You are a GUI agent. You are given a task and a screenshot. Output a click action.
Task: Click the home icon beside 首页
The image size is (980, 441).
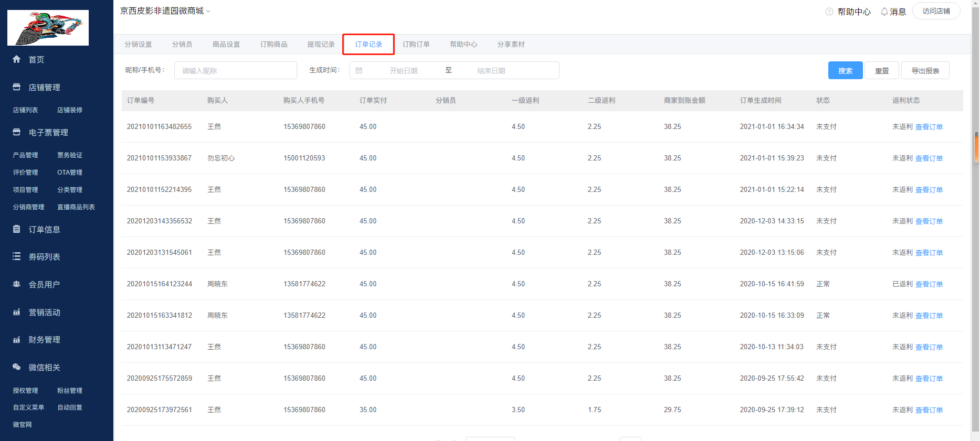[17, 59]
